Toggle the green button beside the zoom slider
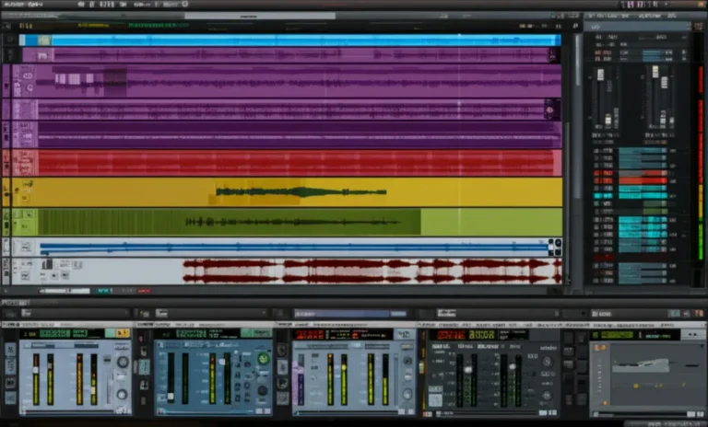Viewport: 708px width, 427px height. (104, 291)
